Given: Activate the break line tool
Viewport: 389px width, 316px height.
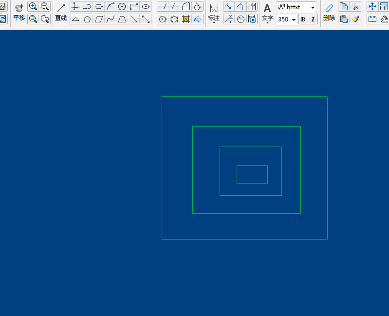Looking at the screenshot, I should [x=174, y=7].
